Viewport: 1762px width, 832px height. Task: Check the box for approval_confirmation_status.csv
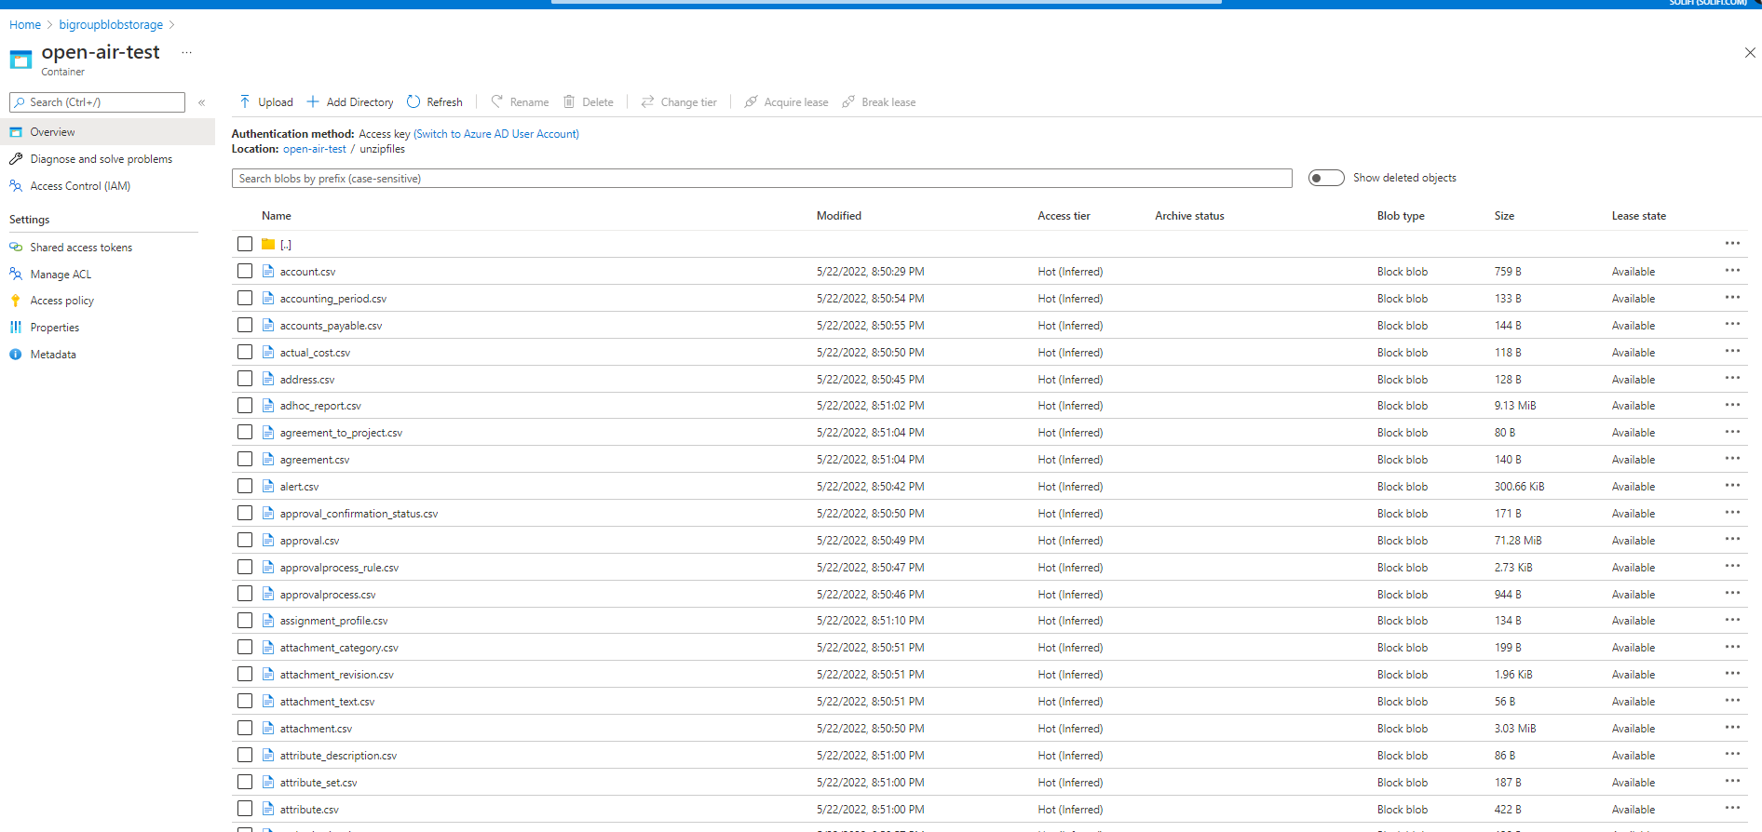[245, 513]
